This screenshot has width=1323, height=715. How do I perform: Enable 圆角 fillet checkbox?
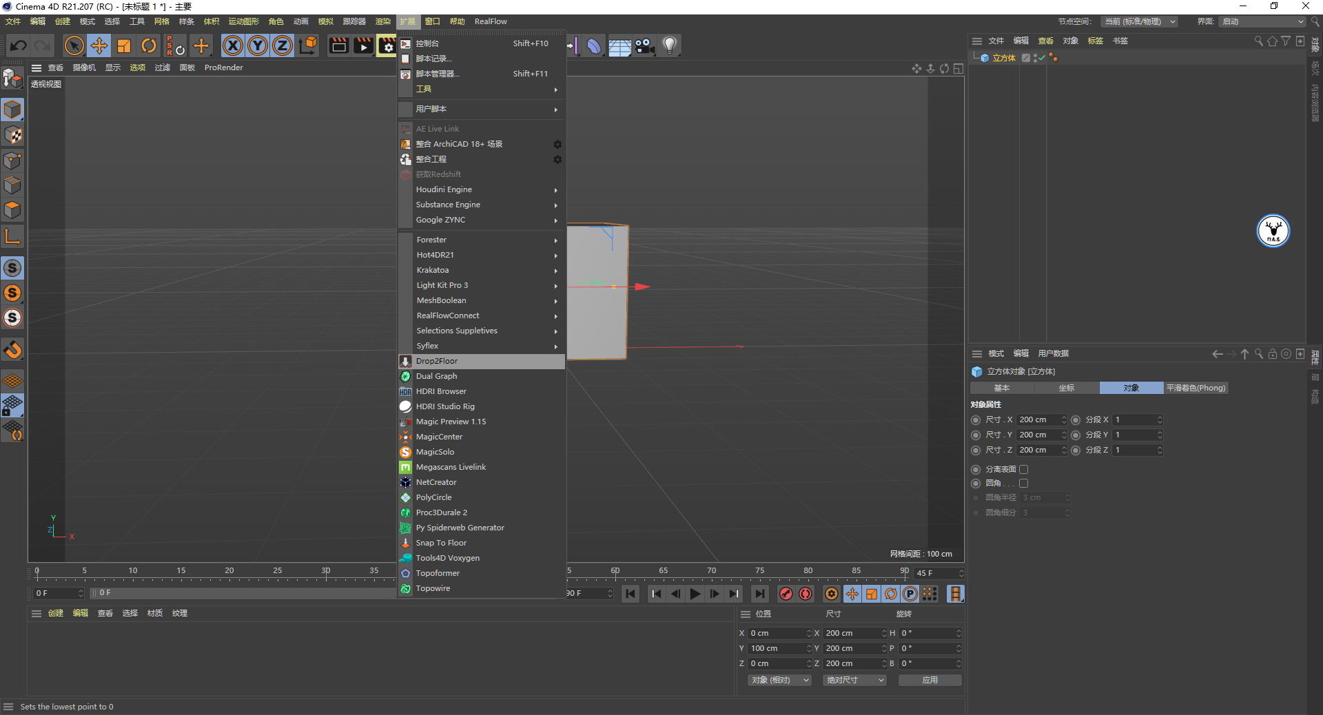tap(1024, 483)
